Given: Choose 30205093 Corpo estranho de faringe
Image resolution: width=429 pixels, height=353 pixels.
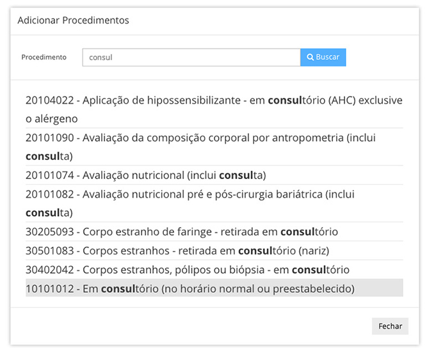Looking at the screenshot, I should pyautogui.click(x=214, y=231).
